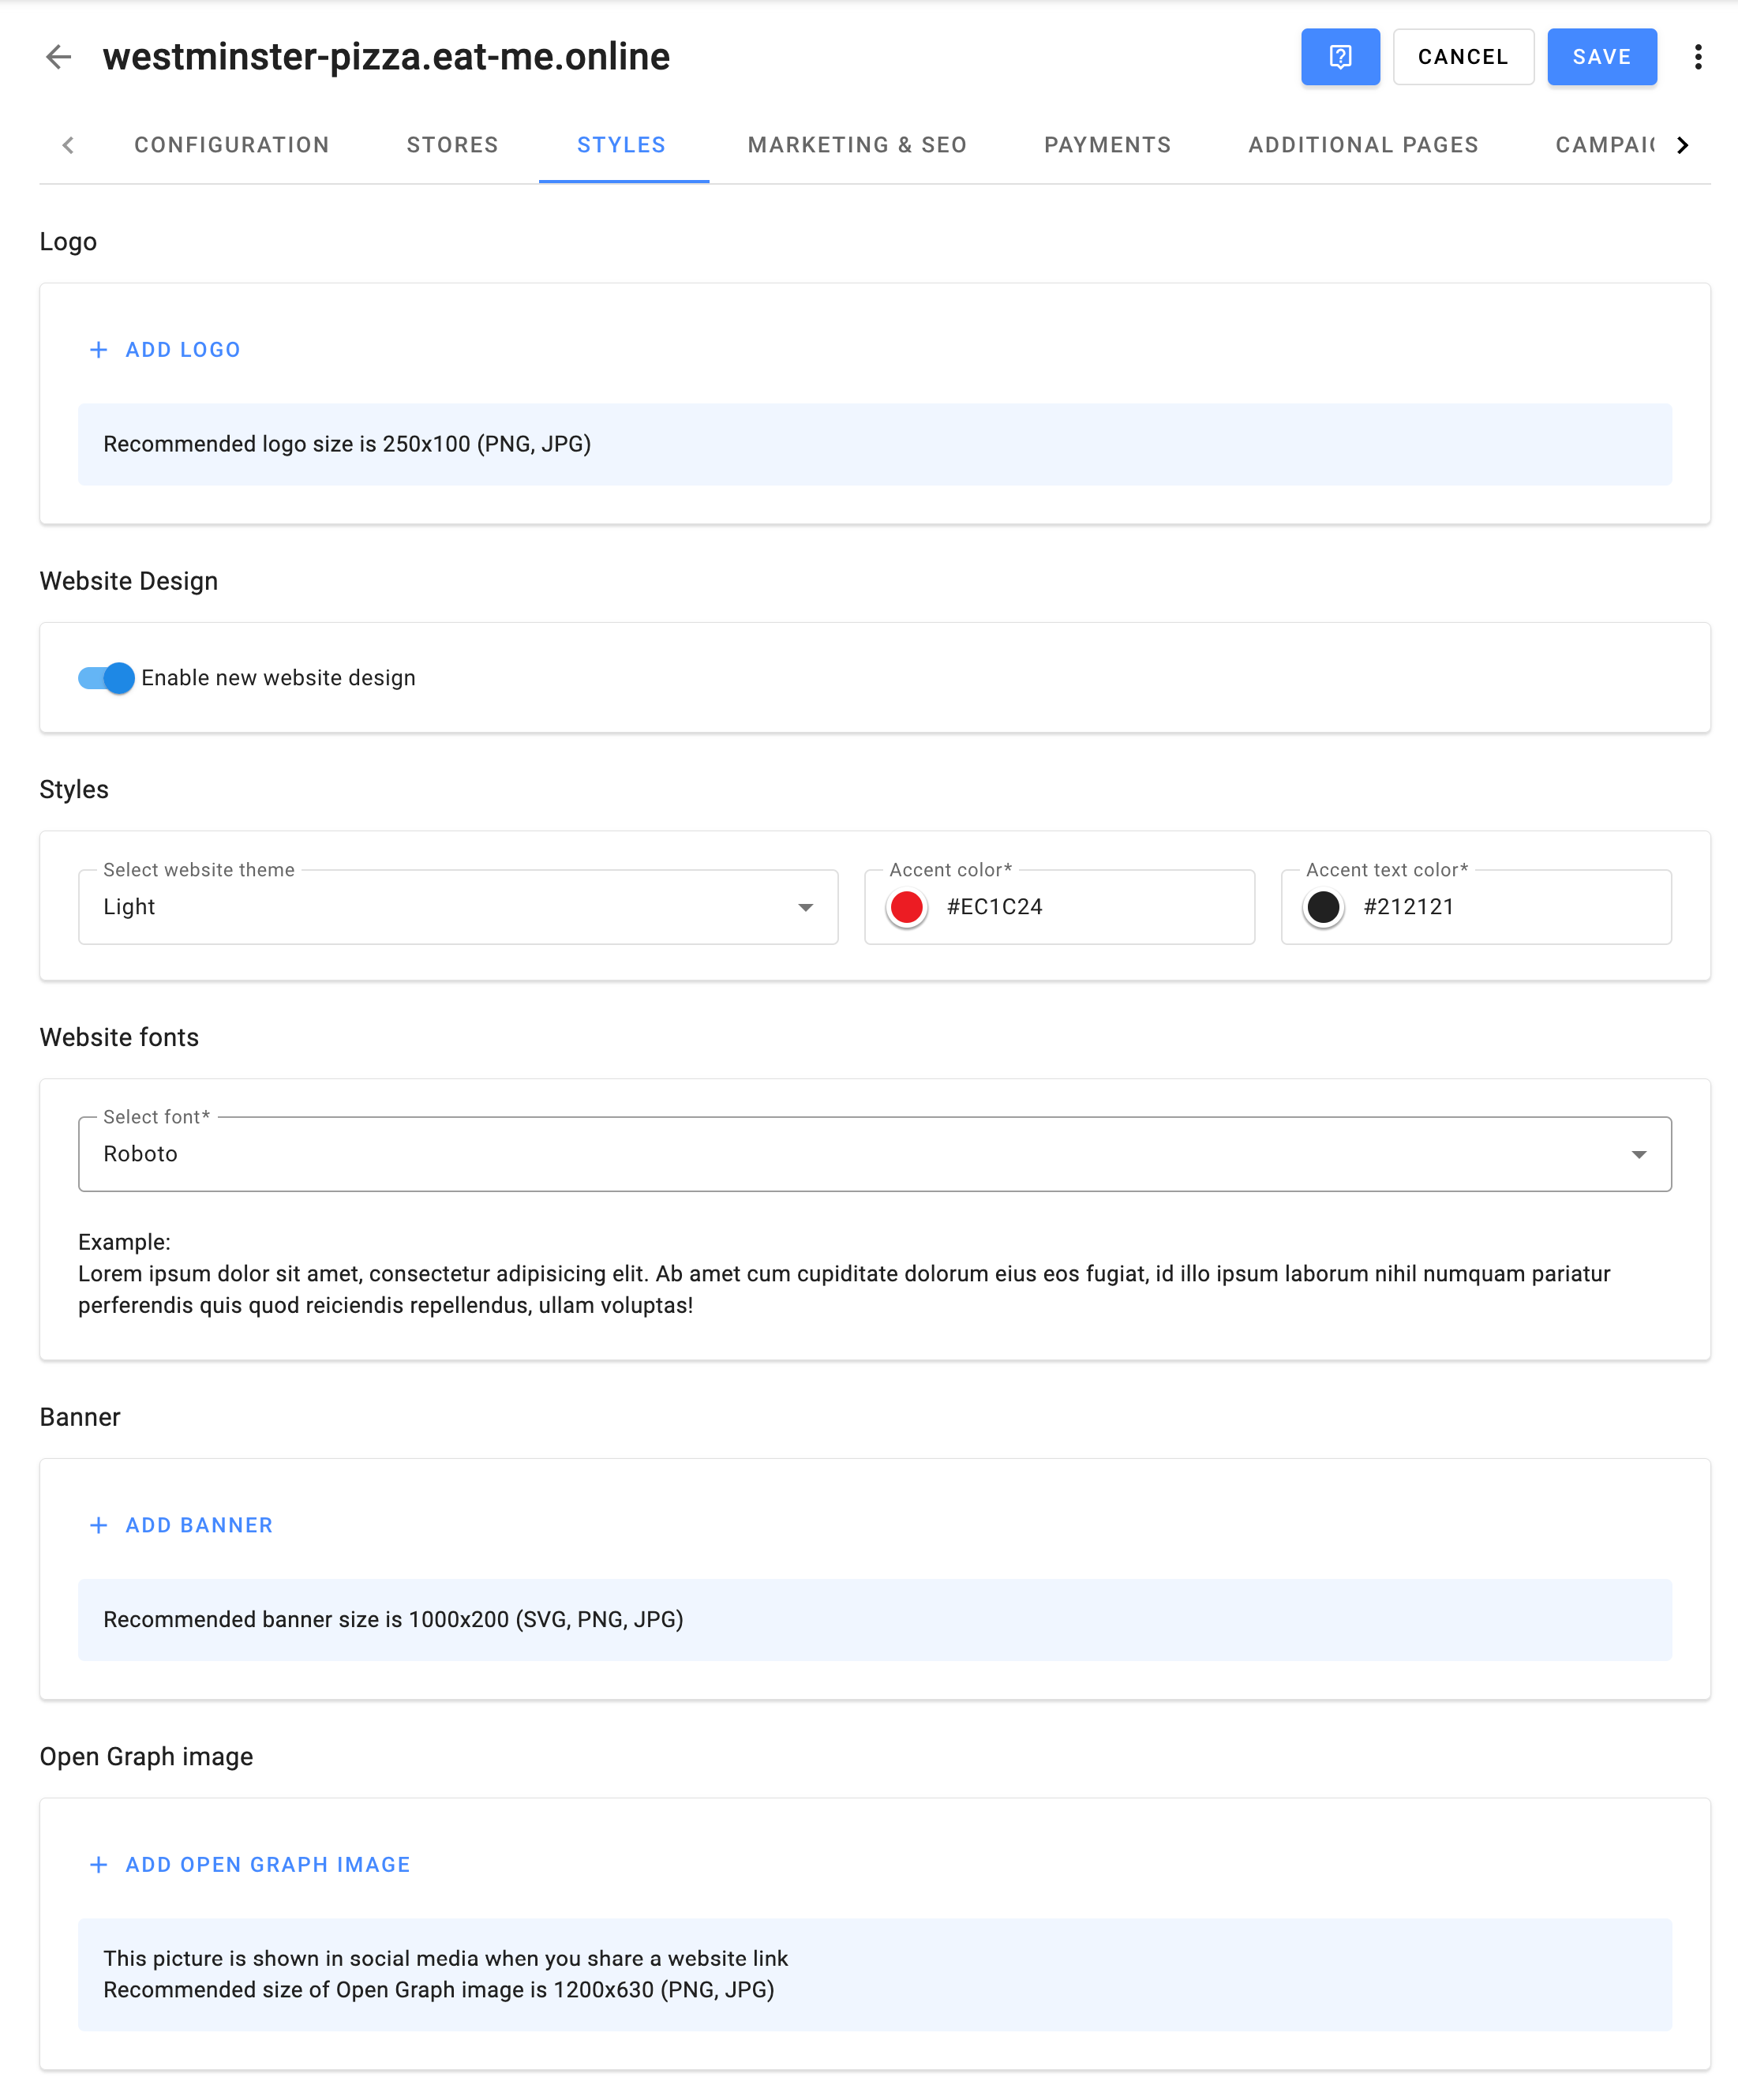Click the back arrow beside site title
The width and height of the screenshot is (1738, 2100).
(x=59, y=57)
